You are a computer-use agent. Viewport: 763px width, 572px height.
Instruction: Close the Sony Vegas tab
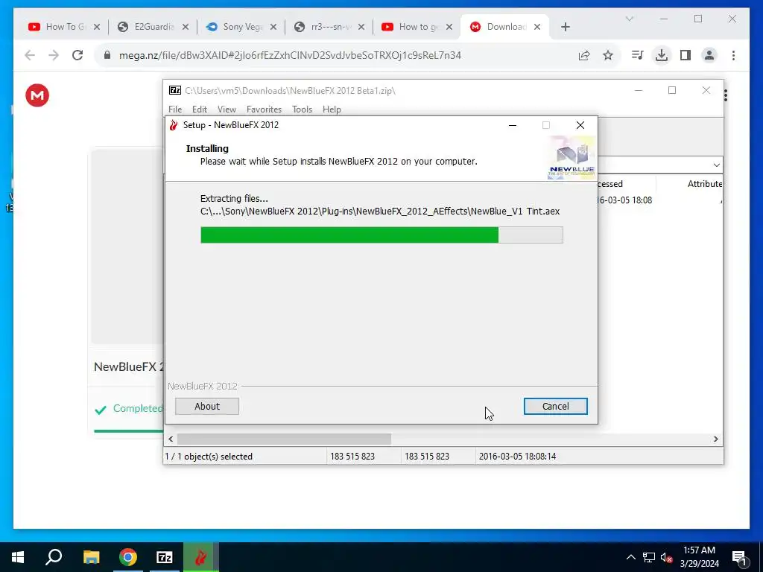click(273, 27)
